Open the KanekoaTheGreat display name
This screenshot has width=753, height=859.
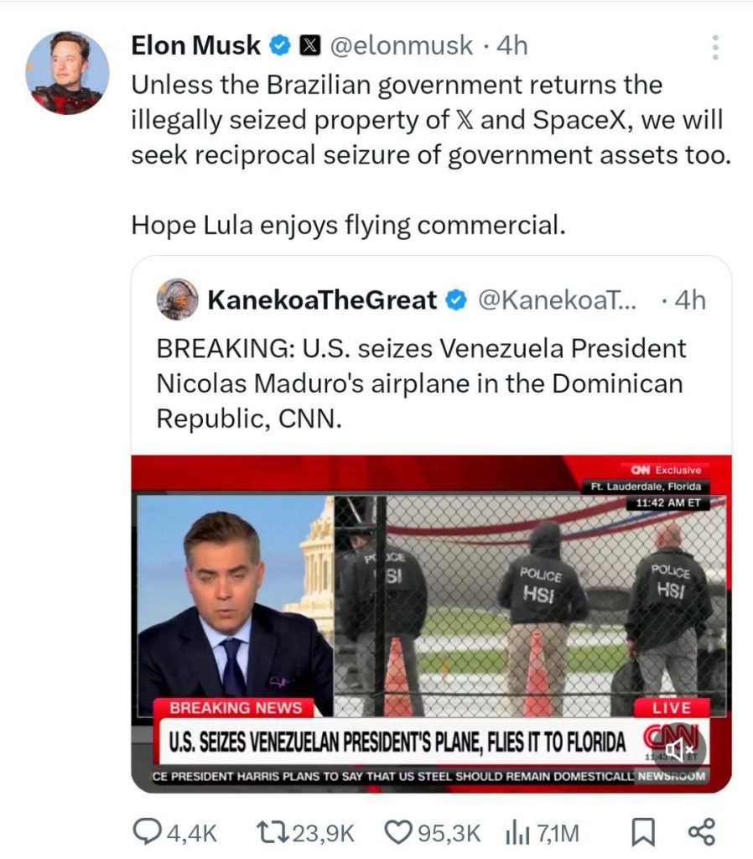click(322, 300)
